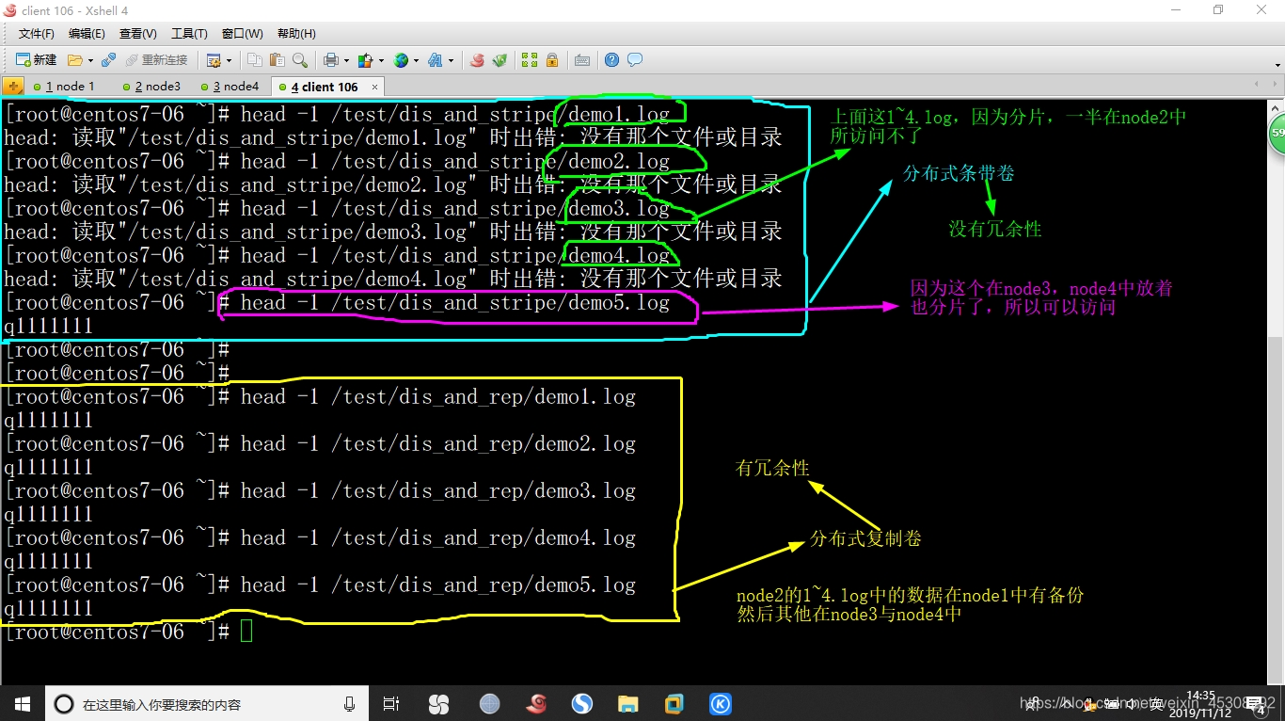This screenshot has height=721, width=1285.
Task: Click the copy icon in toolbar
Action: click(x=255, y=59)
